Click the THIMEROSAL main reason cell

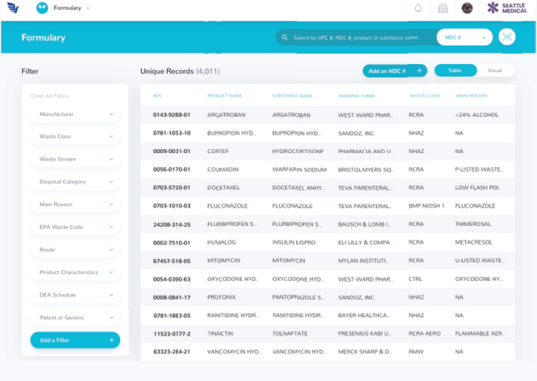tap(473, 224)
